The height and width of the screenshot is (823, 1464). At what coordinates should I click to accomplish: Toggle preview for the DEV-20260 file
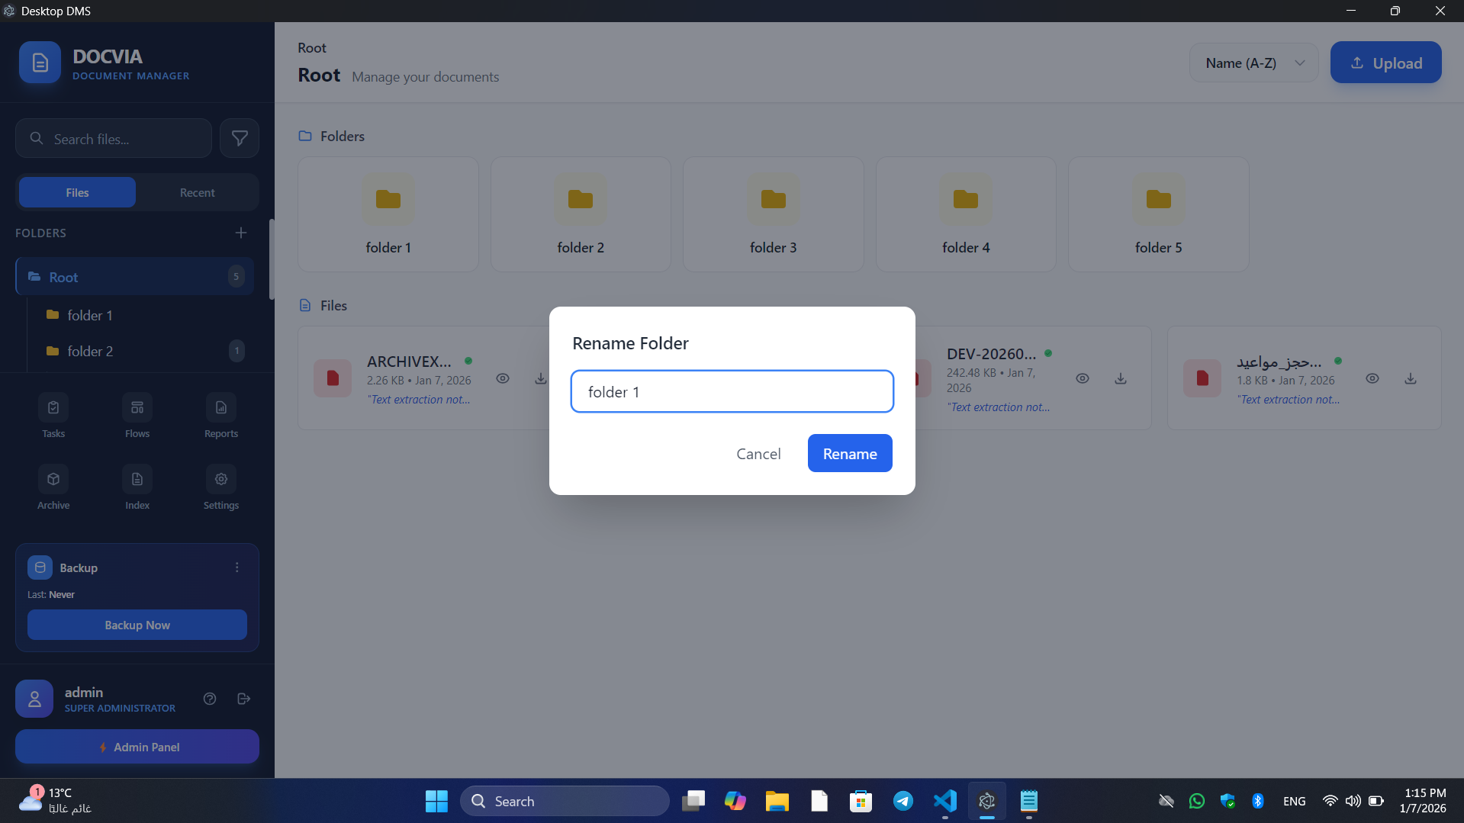(x=1082, y=378)
